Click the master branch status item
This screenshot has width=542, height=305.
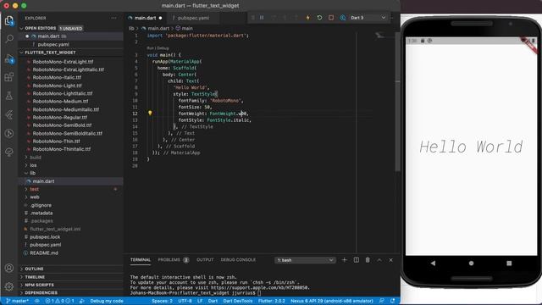pyautogui.click(x=18, y=301)
